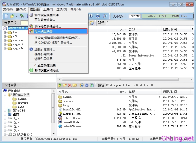Screen dimensions: 196x143
Task: Open the 工具(T) menu
Action: 48,9
